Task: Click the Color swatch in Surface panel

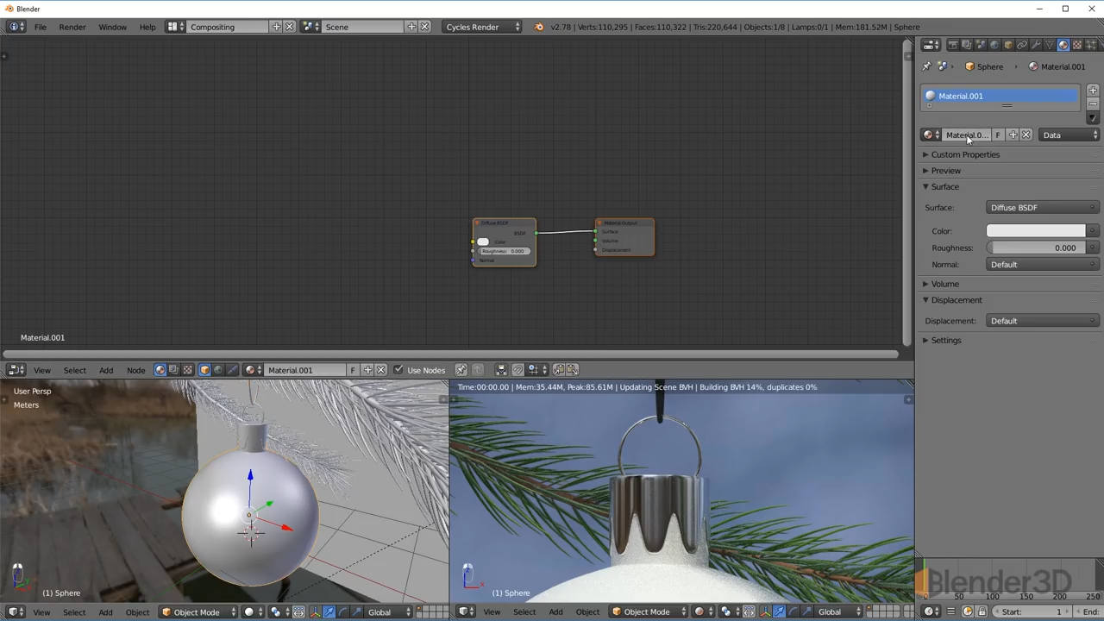Action: tap(1036, 231)
